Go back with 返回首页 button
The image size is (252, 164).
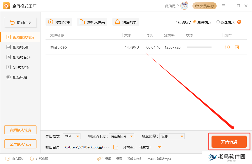(20, 22)
